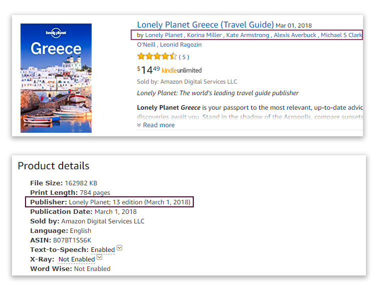
Task: Open the O'Neill author link
Action: pyautogui.click(x=146, y=45)
